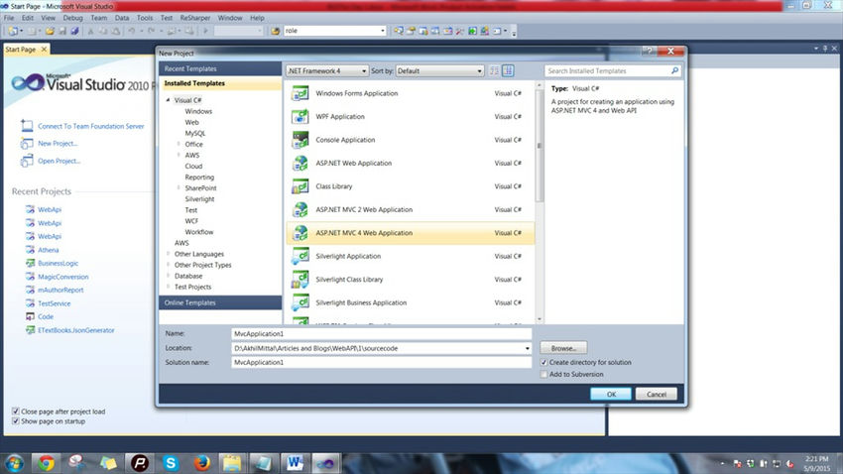Viewport: 843px width, 474px height.
Task: Click the Windows Forms Application template icon
Action: pos(300,93)
